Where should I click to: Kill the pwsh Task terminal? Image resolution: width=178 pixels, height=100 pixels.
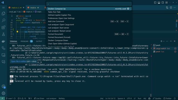[x=175, y=52]
